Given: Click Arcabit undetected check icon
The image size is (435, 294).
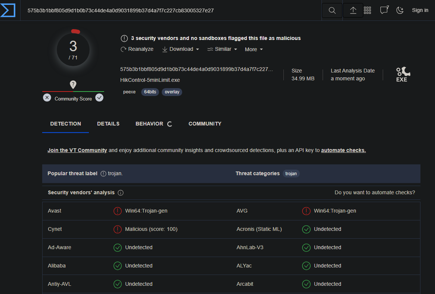Looking at the screenshot, I should point(306,284).
